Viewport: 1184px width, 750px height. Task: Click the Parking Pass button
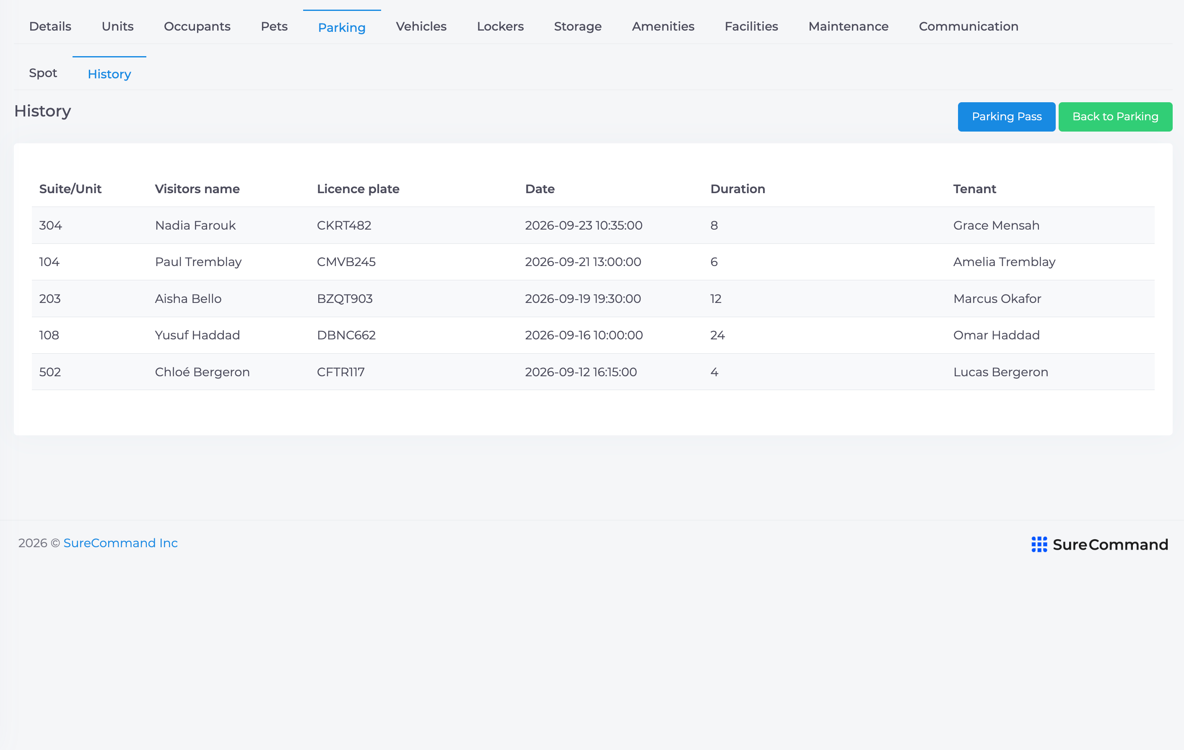tap(1006, 116)
